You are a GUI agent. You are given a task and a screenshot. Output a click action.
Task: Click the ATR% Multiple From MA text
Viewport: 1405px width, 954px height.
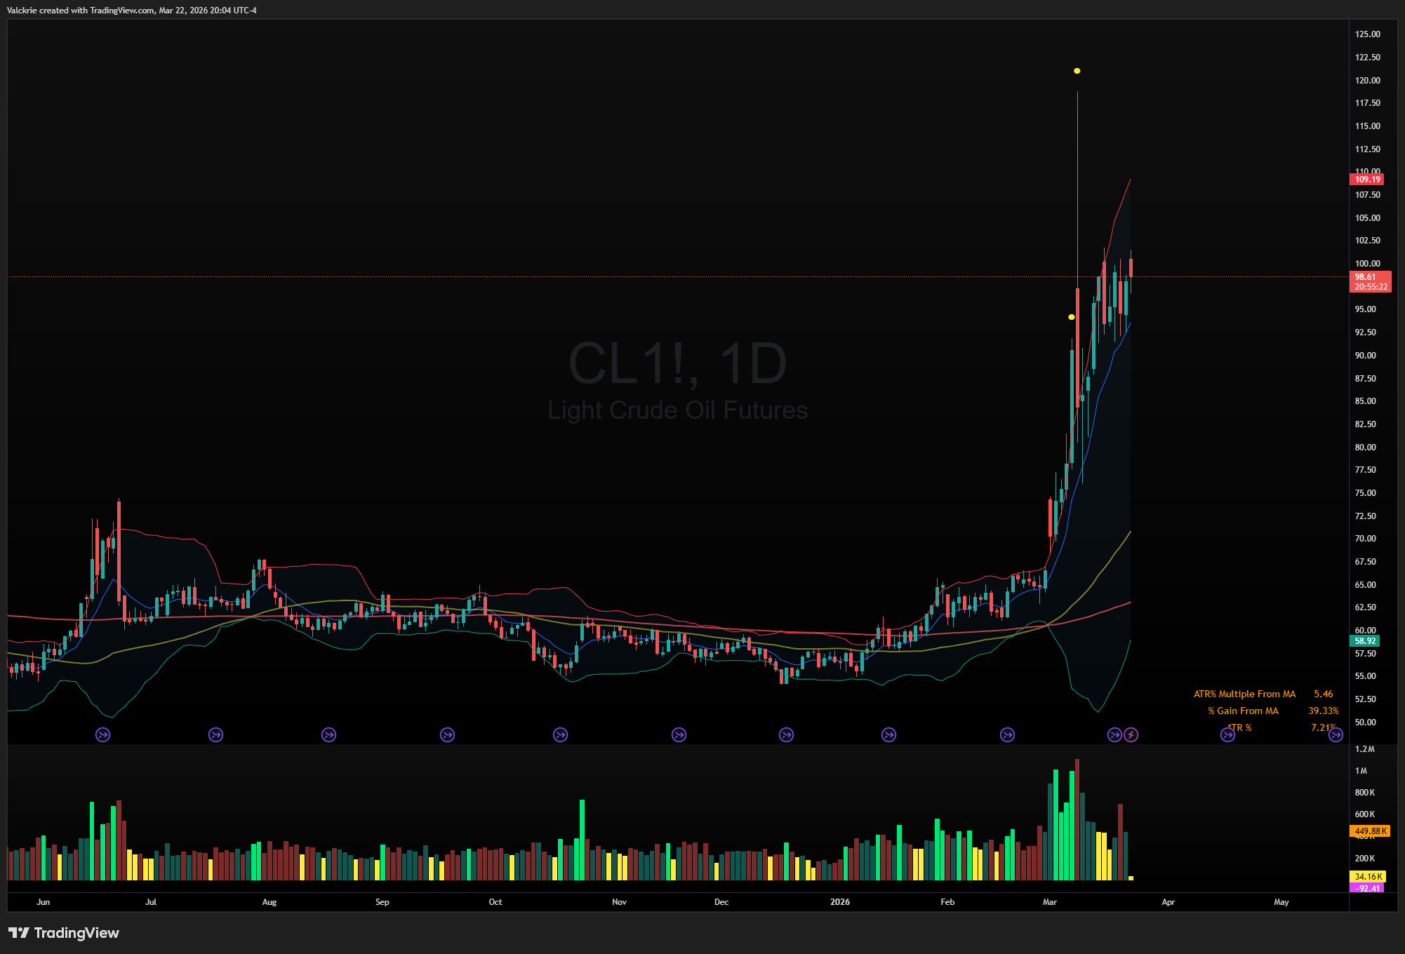pyautogui.click(x=1244, y=694)
